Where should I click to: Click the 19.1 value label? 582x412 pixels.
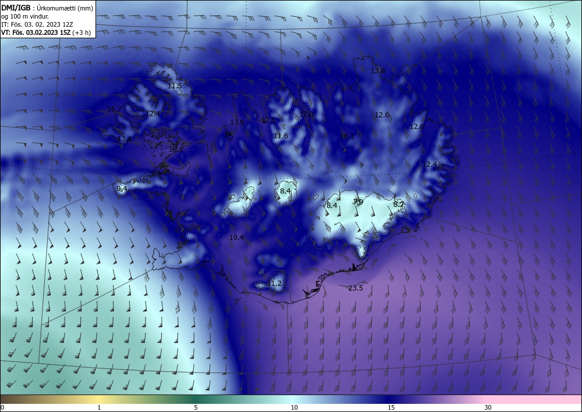coord(176,149)
